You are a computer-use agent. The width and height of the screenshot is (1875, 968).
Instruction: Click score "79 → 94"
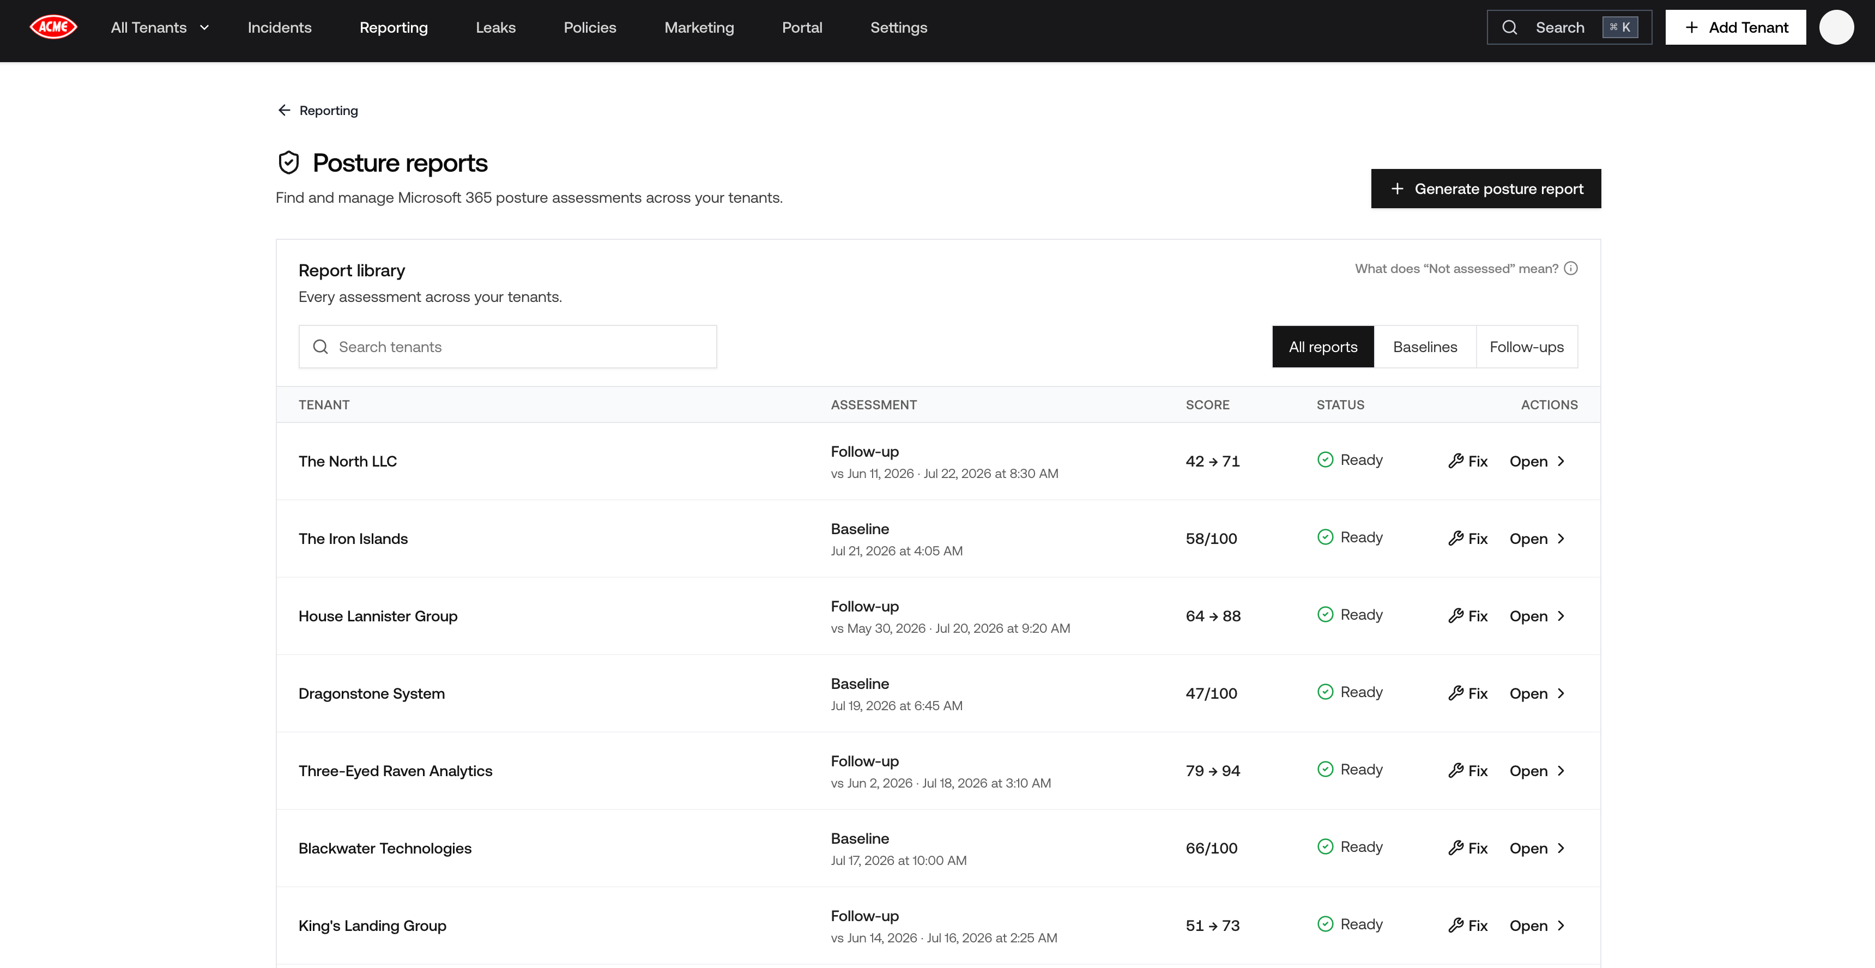coord(1213,771)
